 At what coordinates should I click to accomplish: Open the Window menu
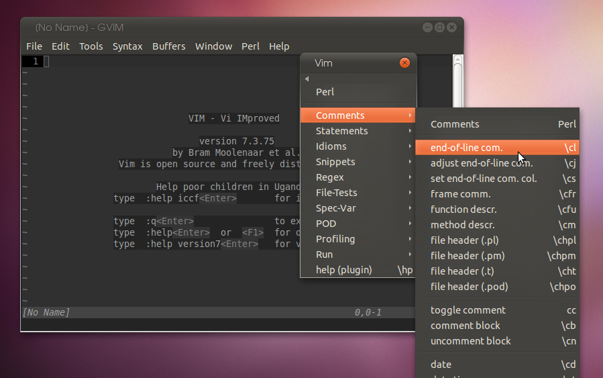pyautogui.click(x=213, y=46)
